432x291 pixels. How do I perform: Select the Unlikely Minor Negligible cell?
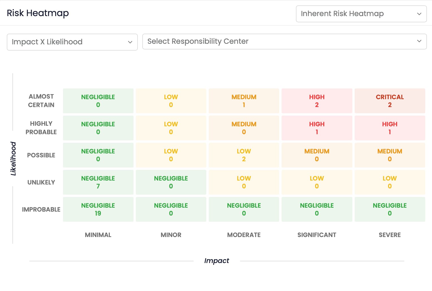click(x=171, y=182)
